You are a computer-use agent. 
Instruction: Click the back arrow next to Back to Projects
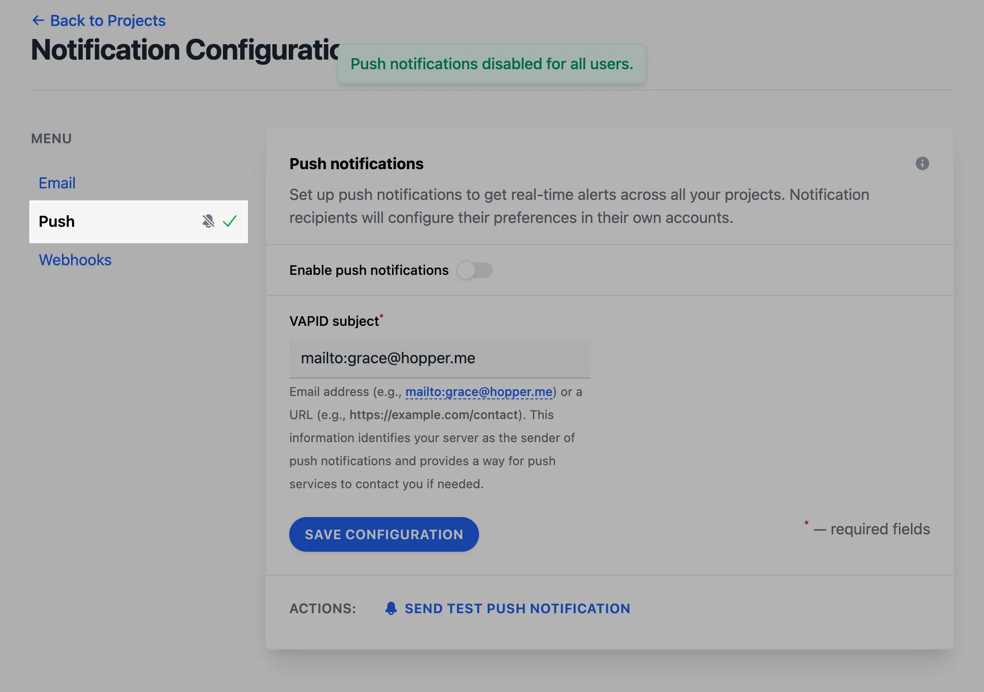coord(38,21)
